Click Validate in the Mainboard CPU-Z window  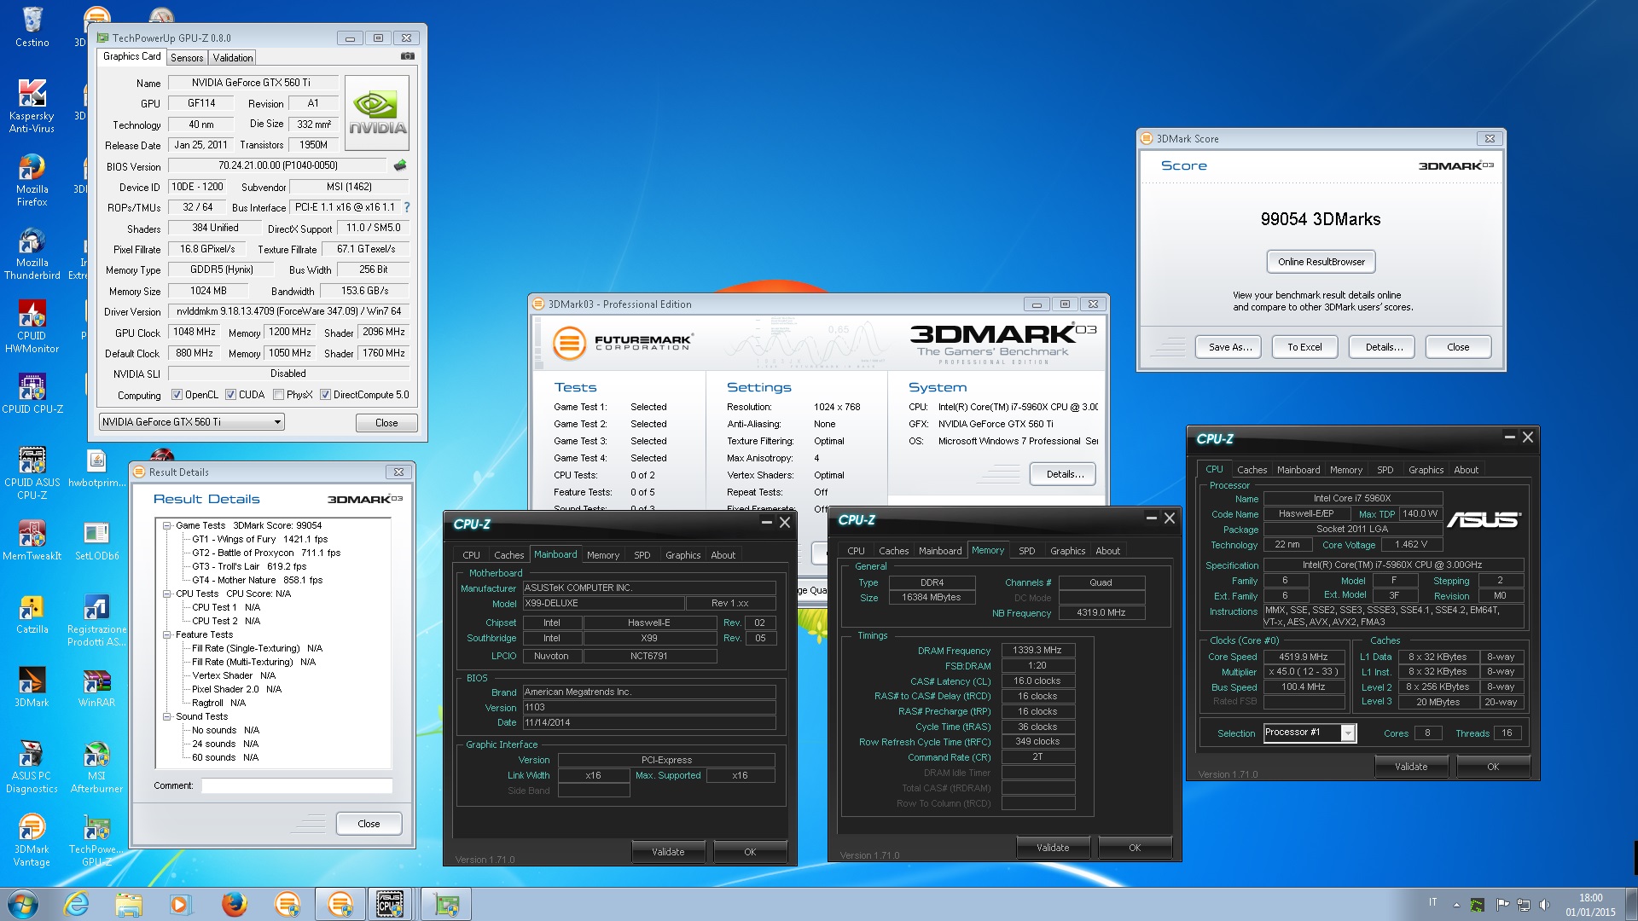coord(668,852)
